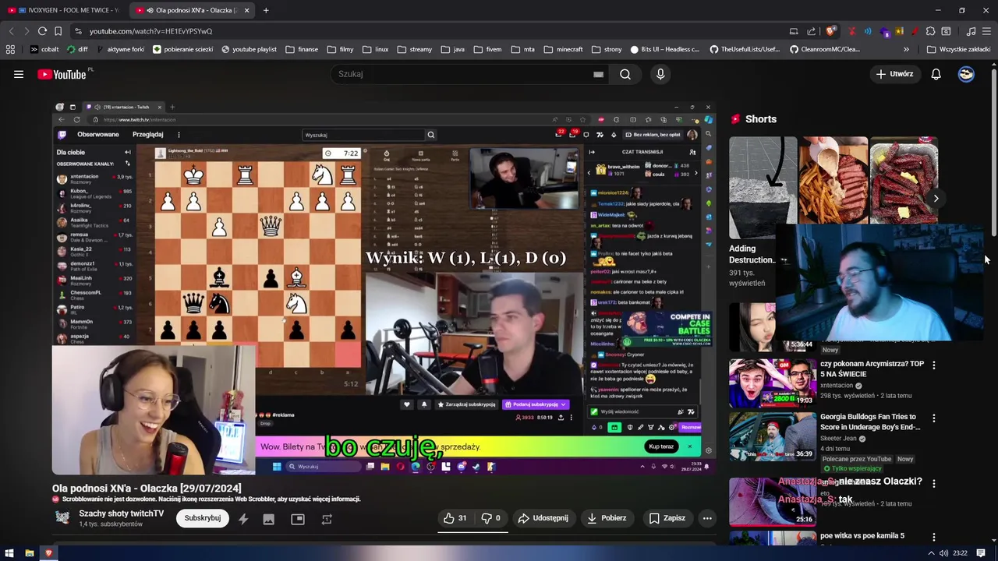
Task: Open the YouTube hamburger guide menu
Action: tap(19, 74)
